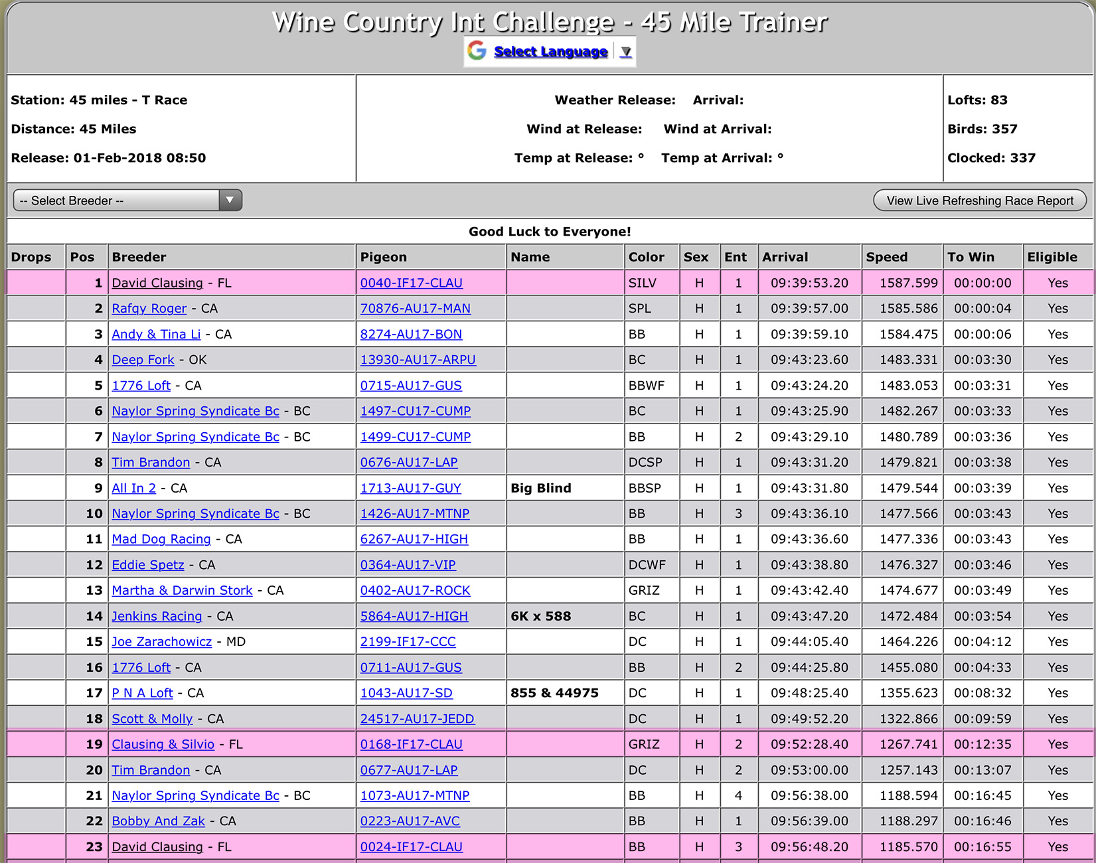Open pigeon 8274-AU17-BON details

[x=411, y=335]
